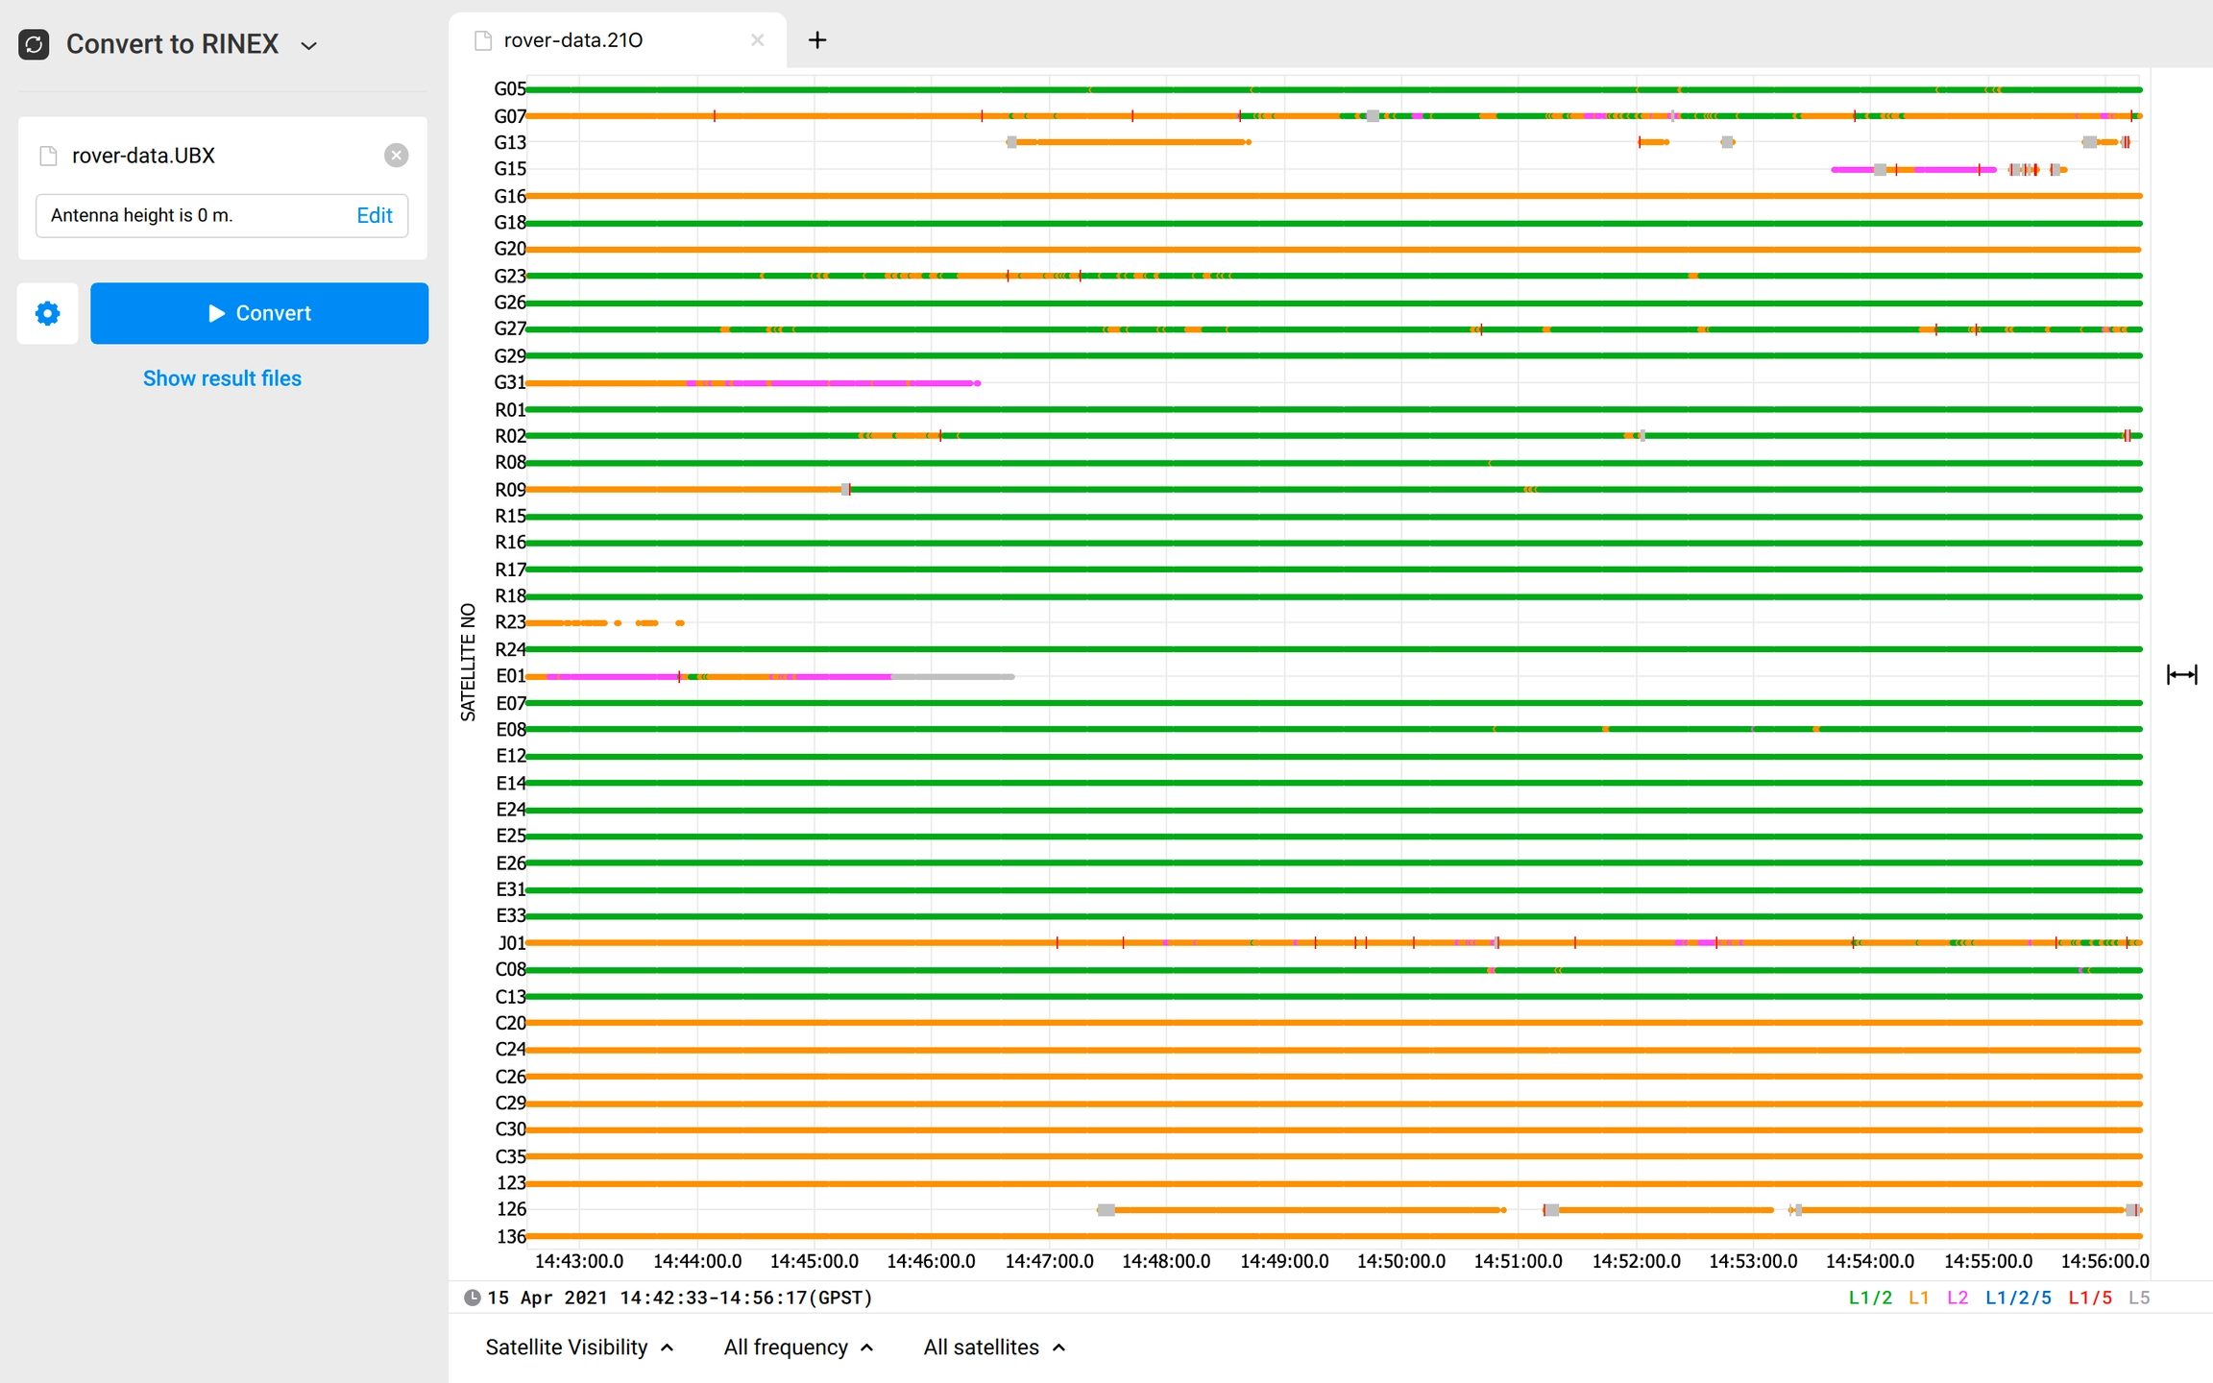Close the rover-data.21O tab
This screenshot has height=1383, width=2213.
click(x=757, y=40)
